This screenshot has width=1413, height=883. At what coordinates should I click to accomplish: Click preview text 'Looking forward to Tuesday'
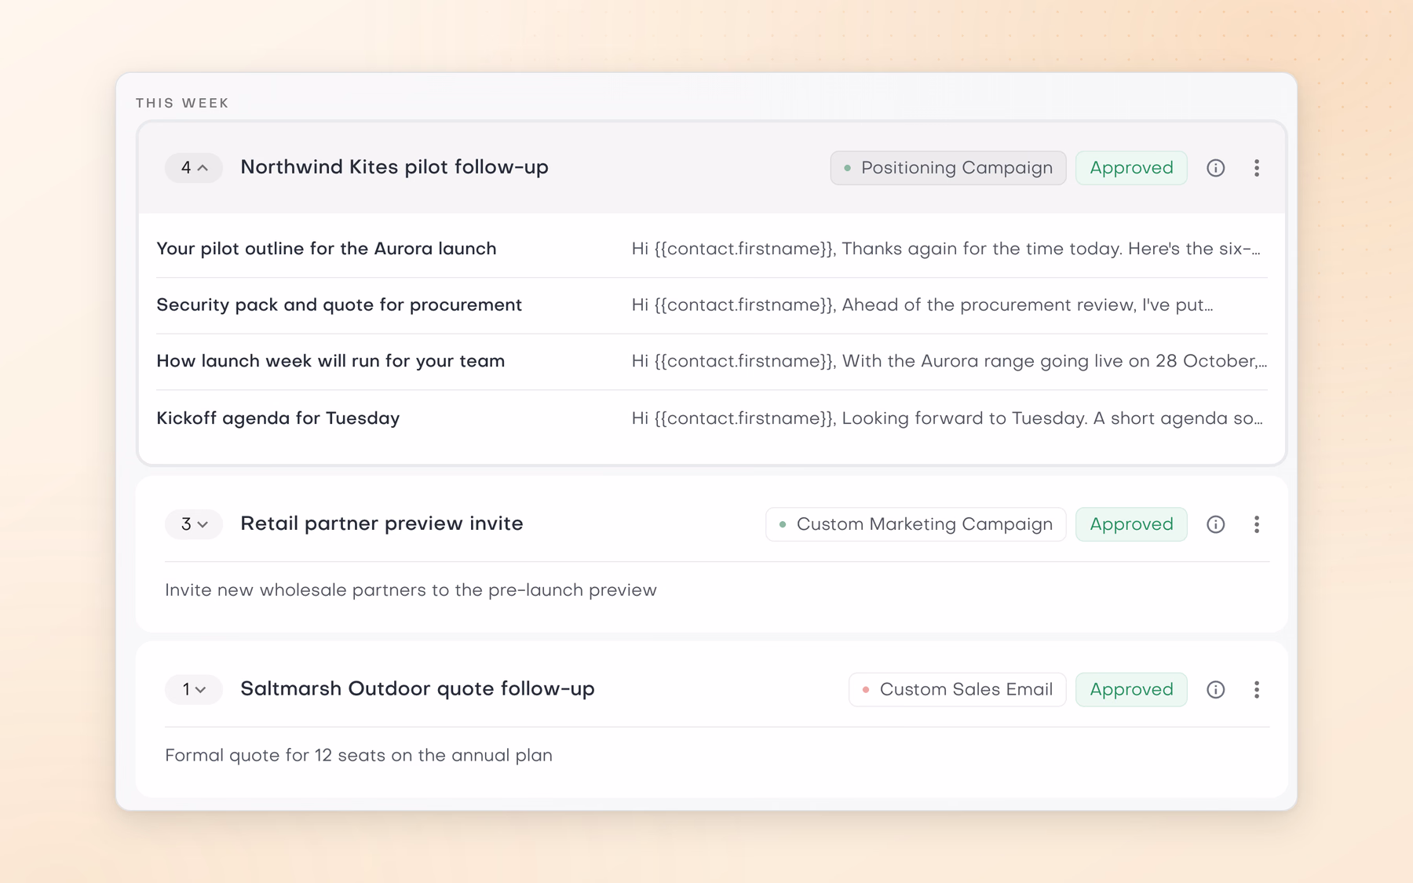tap(947, 418)
